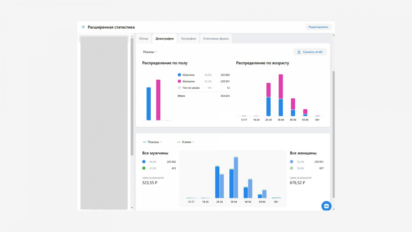Click the right vertical scrollbar thumb
This screenshot has height=232, width=412.
[334, 134]
